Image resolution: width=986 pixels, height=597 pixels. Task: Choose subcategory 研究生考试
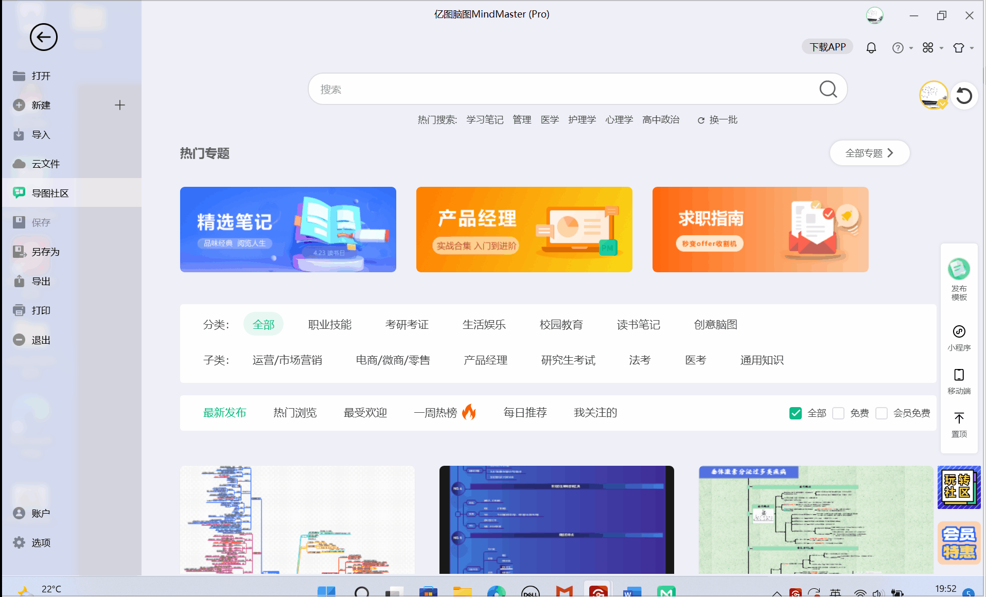tap(568, 360)
